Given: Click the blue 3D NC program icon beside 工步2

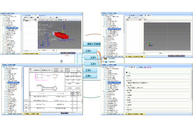Looking at the screenshot, I should coord(106,62).
